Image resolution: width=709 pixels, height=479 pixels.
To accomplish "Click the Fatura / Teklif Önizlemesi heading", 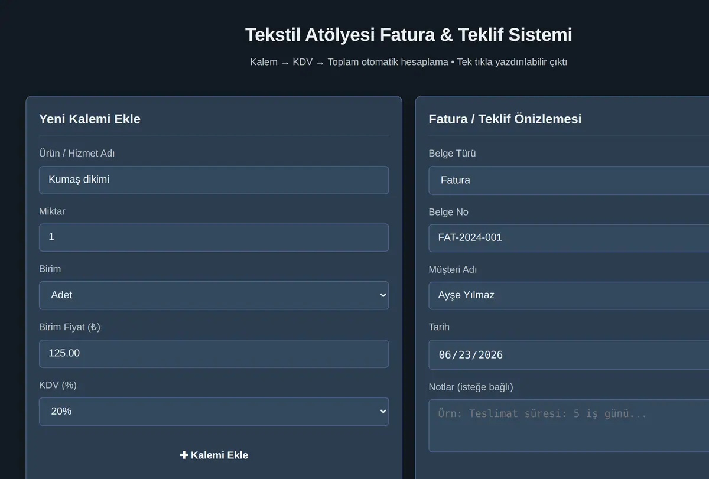I will [x=505, y=119].
